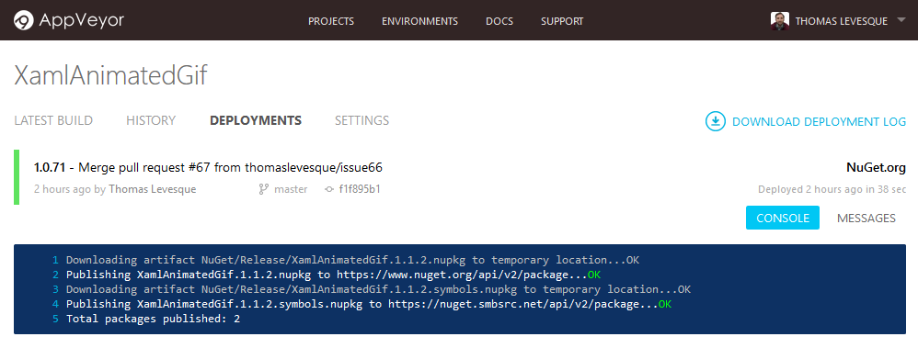Image resolution: width=918 pixels, height=348 pixels.
Task: Click the AppVeyor logo icon
Action: (24, 21)
